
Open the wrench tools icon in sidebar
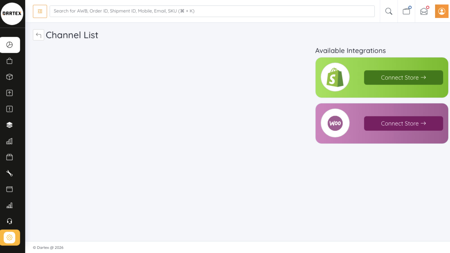coord(10,173)
